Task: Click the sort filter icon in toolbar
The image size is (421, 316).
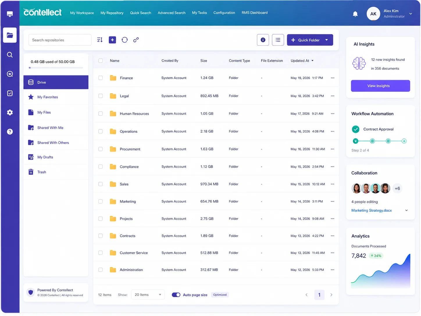Action: (100, 40)
